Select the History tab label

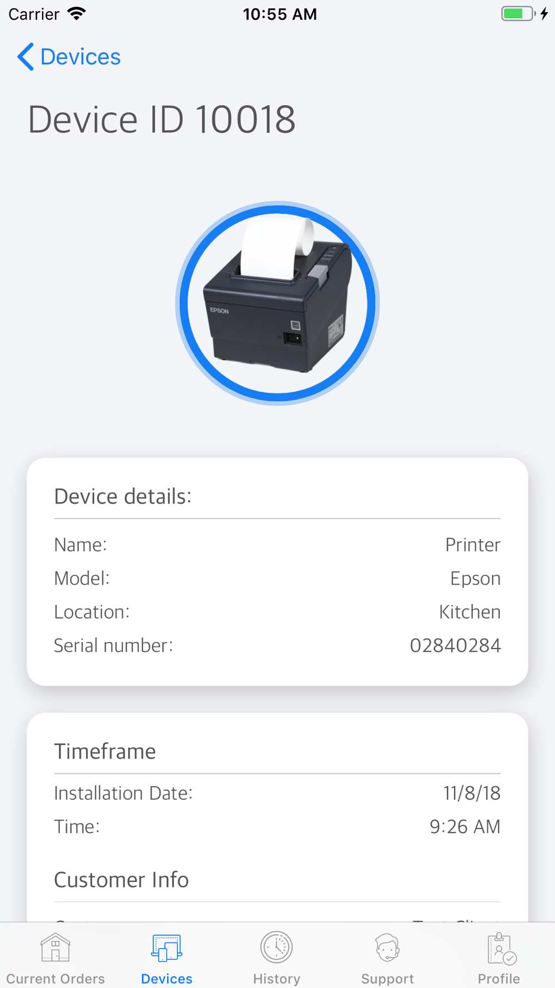point(276,978)
